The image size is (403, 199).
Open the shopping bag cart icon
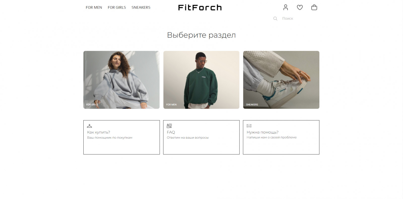(314, 7)
